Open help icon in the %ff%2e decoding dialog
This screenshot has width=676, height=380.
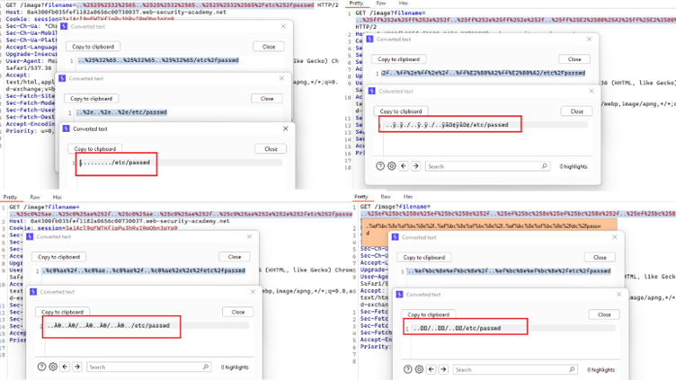[380, 166]
